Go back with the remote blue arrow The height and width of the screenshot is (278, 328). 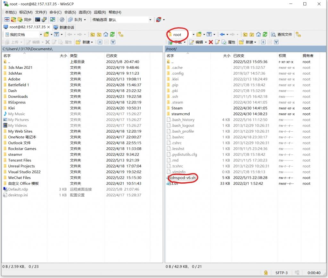coord(222,34)
